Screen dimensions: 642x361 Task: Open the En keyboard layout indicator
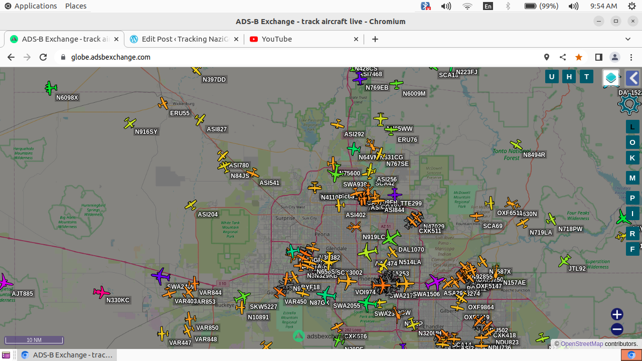(x=488, y=6)
